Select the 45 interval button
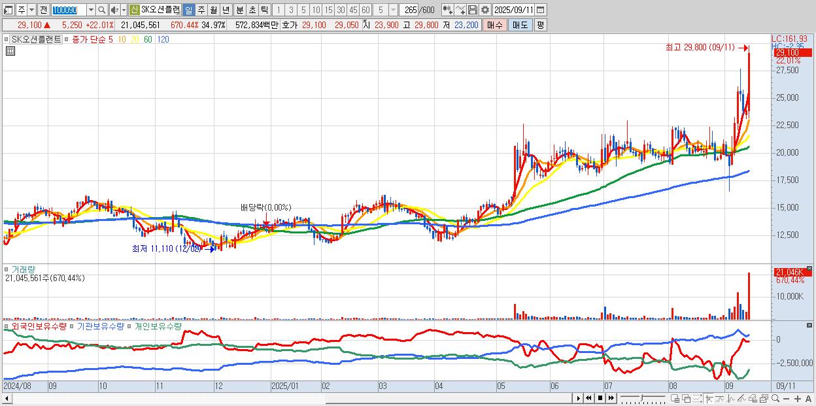 click(353, 10)
